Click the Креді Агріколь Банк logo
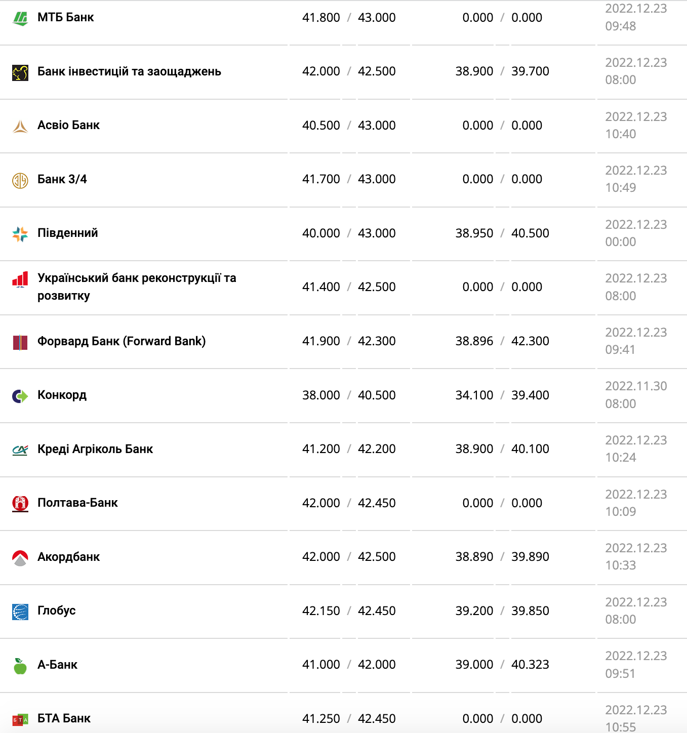 point(20,450)
